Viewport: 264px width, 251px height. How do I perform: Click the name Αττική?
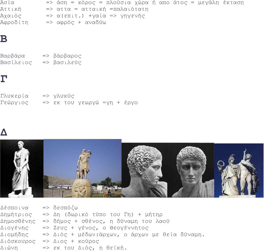coord(11,9)
